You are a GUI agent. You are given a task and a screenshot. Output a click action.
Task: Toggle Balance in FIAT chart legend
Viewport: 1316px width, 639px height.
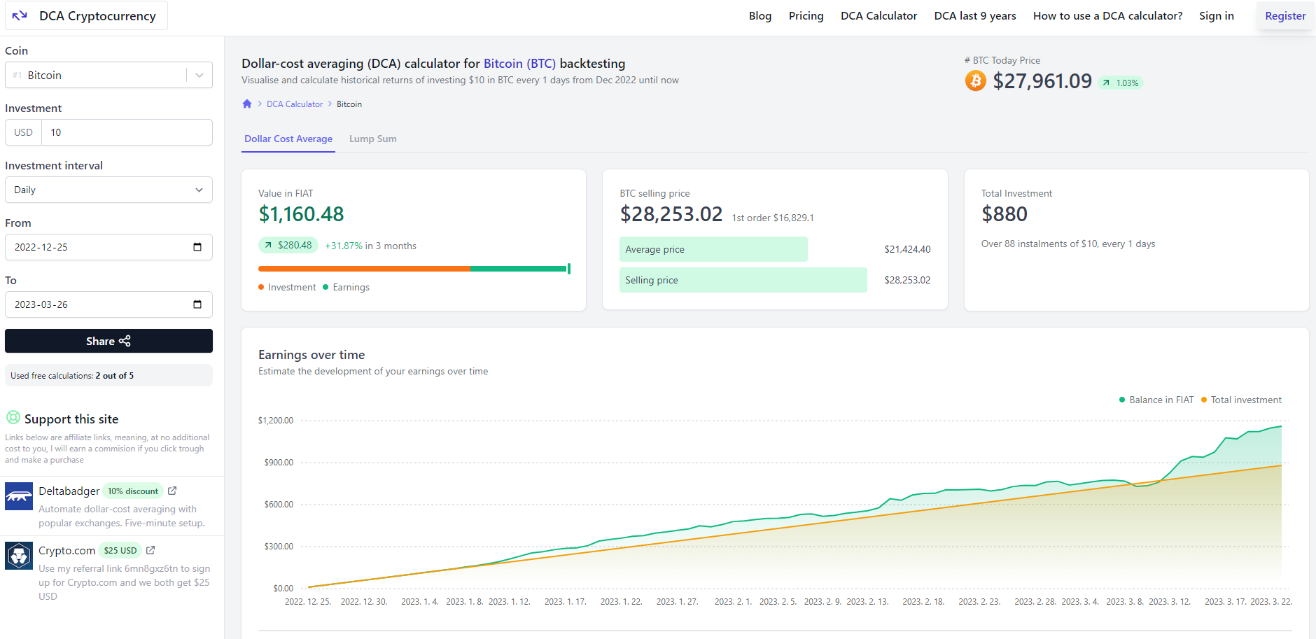point(1156,400)
